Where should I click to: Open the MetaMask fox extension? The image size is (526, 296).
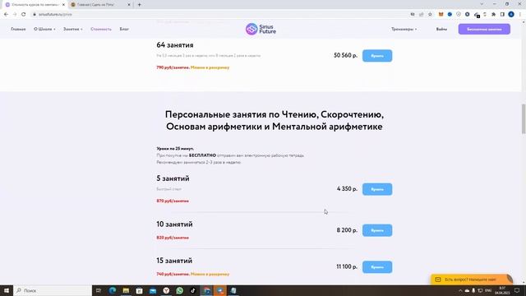[441, 15]
